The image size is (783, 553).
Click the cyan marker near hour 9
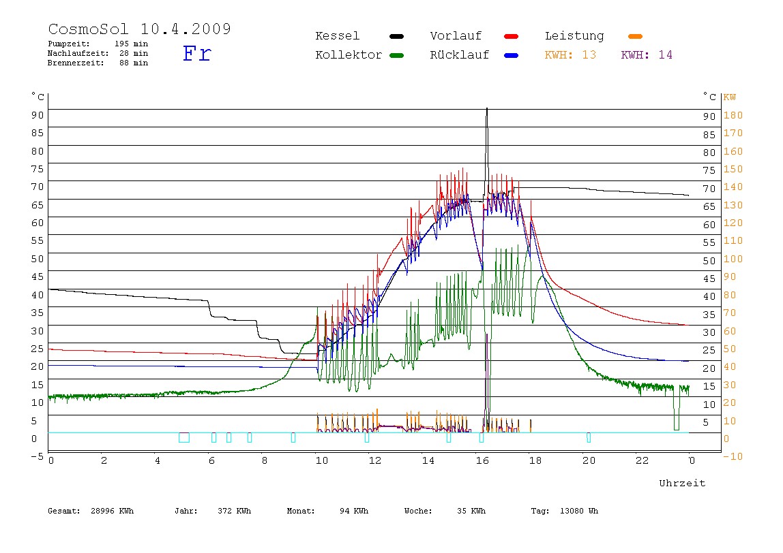[293, 437]
